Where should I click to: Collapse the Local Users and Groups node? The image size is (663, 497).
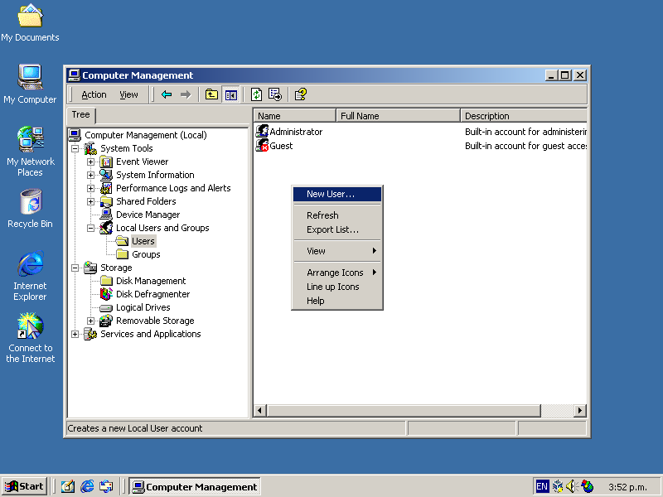[91, 228]
